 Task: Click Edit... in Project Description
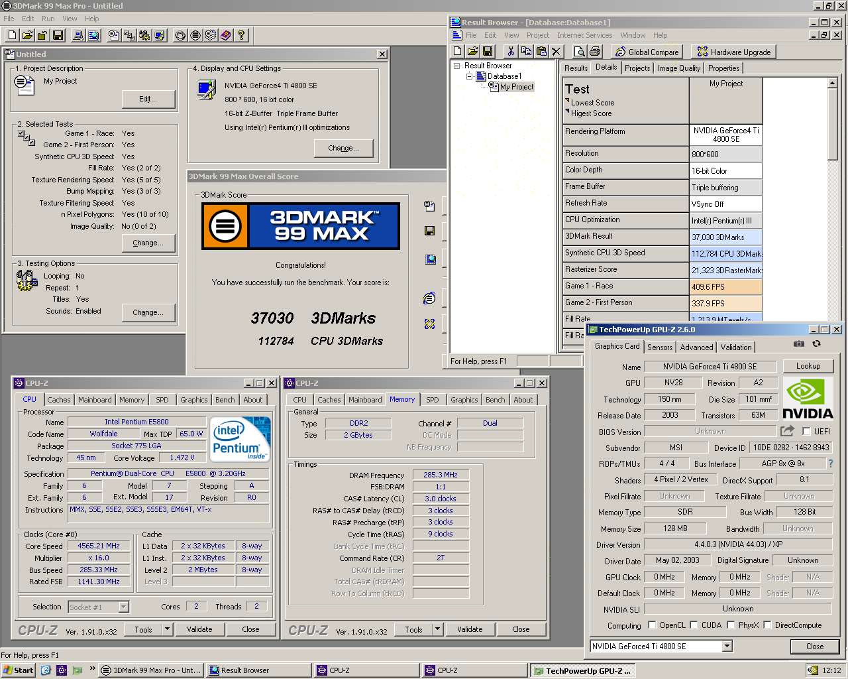pyautogui.click(x=148, y=99)
